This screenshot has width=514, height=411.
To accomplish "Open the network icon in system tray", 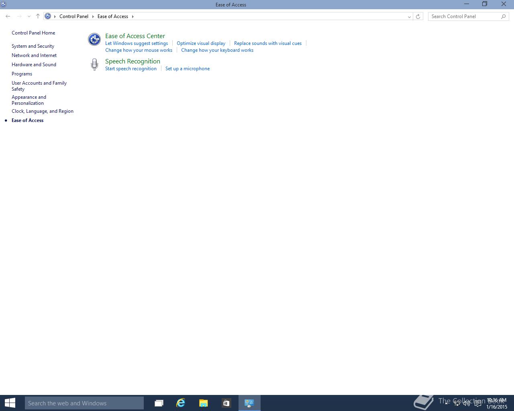I will (x=457, y=403).
